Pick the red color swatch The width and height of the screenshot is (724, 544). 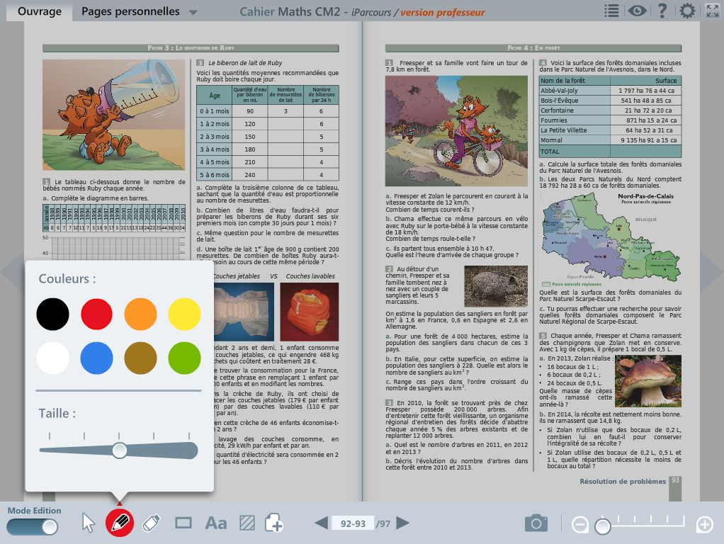click(x=96, y=314)
